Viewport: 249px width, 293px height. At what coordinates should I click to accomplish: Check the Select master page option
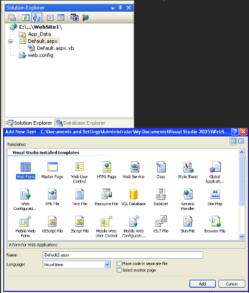point(119,270)
